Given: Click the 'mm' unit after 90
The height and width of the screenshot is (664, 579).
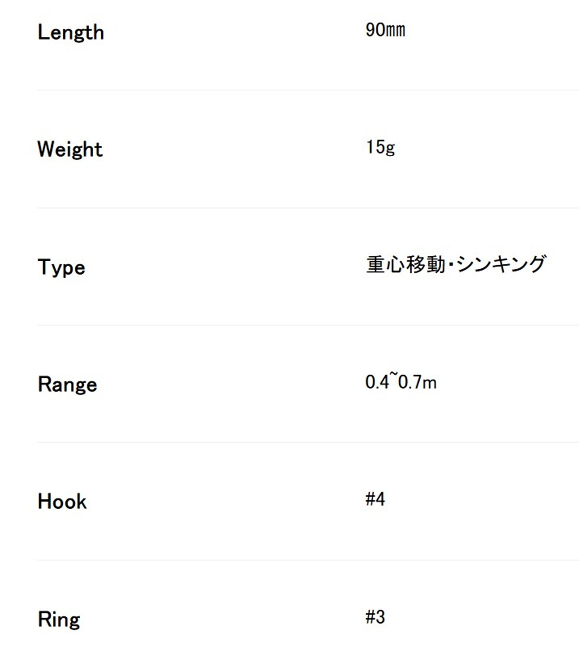Looking at the screenshot, I should pos(396,31).
